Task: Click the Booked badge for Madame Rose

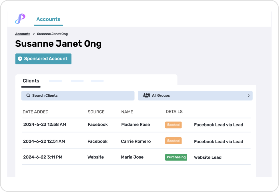Action: (173, 125)
